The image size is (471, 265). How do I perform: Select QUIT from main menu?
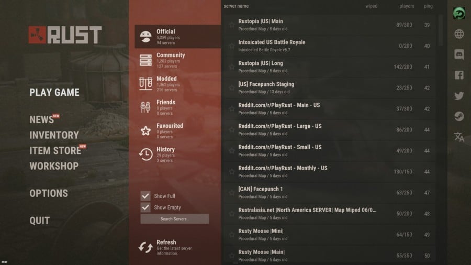[40, 221]
